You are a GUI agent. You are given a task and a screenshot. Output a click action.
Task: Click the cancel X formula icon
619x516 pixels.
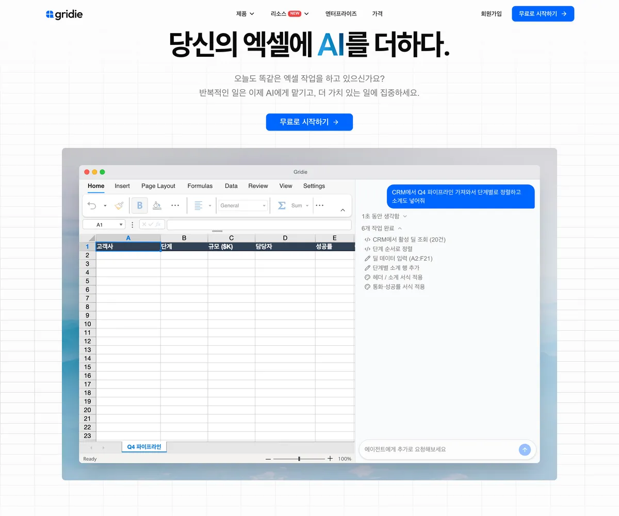coord(144,224)
